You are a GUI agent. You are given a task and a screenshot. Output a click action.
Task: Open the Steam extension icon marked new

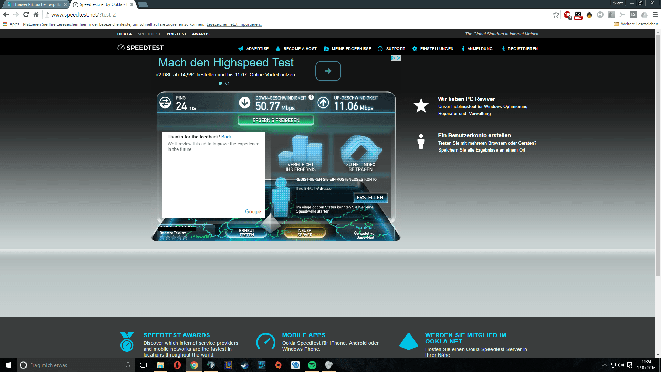[x=578, y=15]
